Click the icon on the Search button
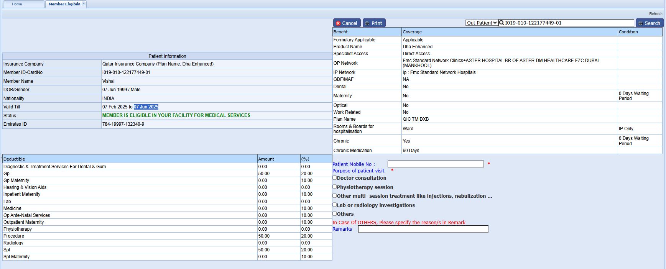The width and height of the screenshot is (666, 269). (640, 23)
